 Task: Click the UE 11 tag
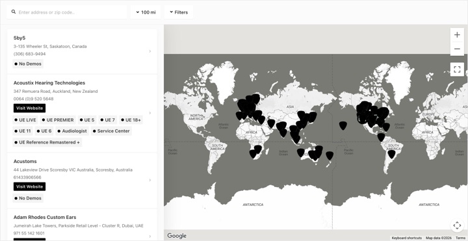click(x=22, y=131)
